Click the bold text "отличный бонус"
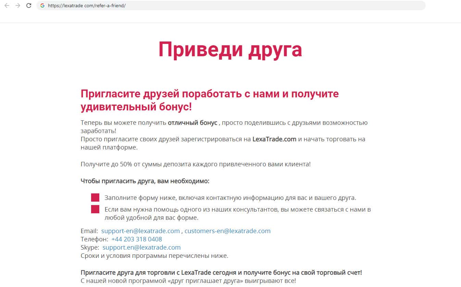This screenshot has height=287, width=461. point(192,123)
